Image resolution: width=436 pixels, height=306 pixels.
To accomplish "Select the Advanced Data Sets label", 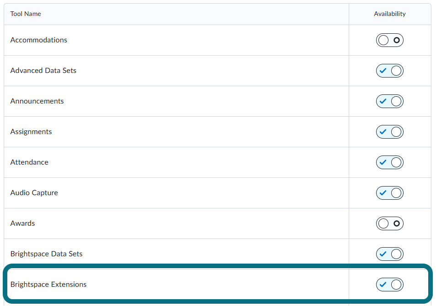I will 43,71.
